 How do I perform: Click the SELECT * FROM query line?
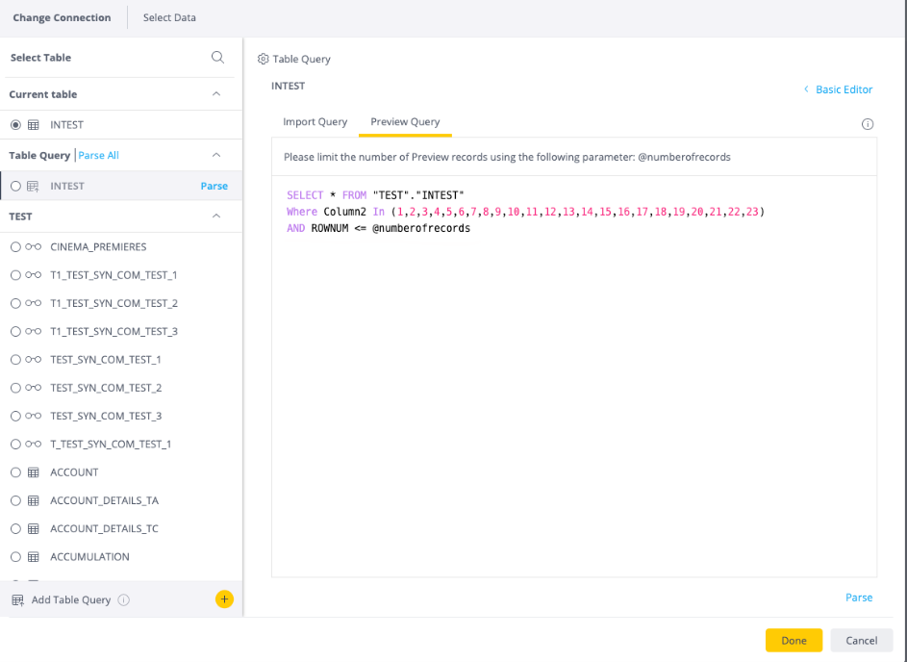pyautogui.click(x=375, y=195)
